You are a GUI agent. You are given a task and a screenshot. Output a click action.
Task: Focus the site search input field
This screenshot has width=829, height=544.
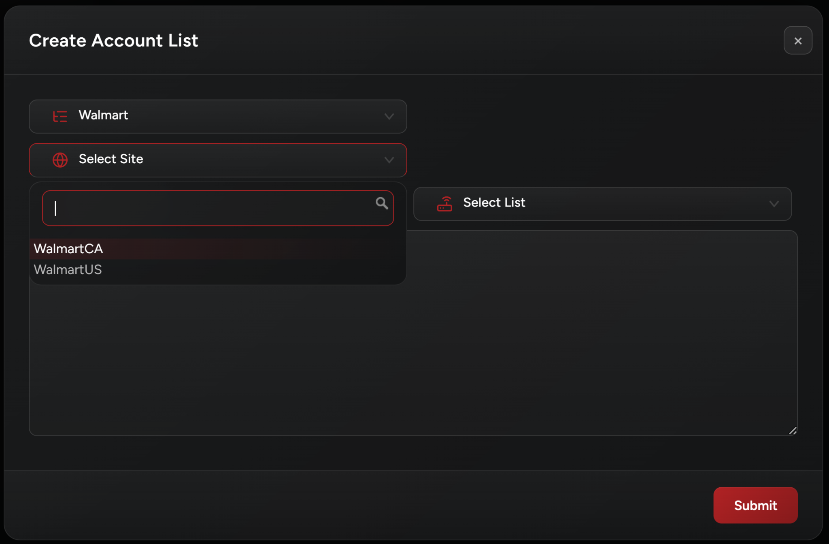(x=210, y=208)
